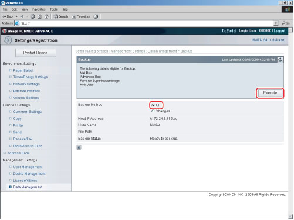The height and width of the screenshot is (220, 294).
Task: Open Paper Select settings
Action: coord(23,70)
